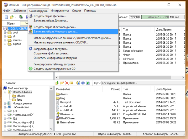Expand the 'Жесткий диск(D:)' node
The width and height of the screenshot is (188, 139).
click(5, 115)
